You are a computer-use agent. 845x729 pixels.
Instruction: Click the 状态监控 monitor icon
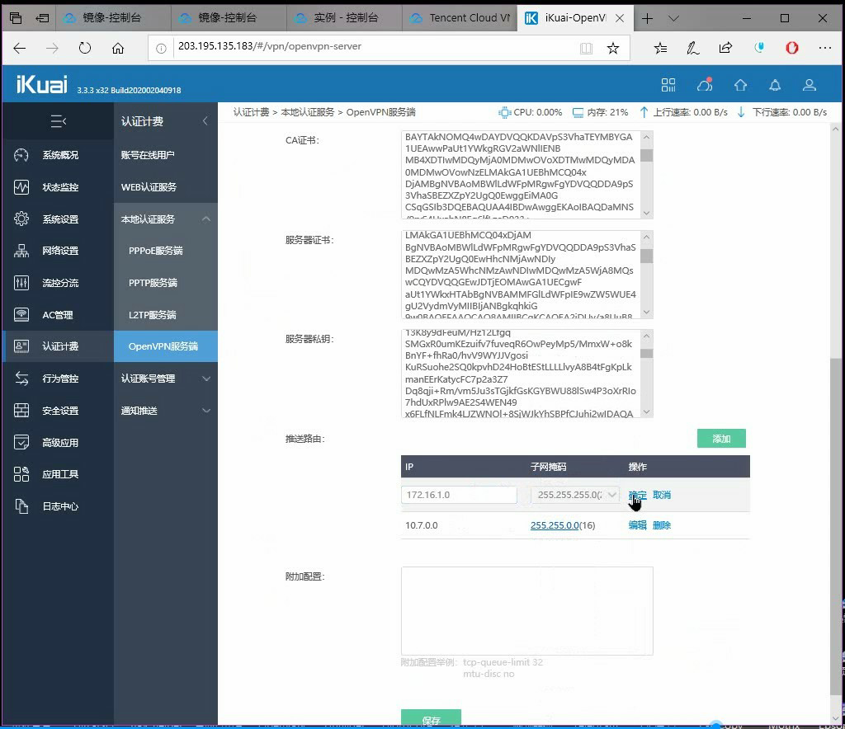(21, 187)
